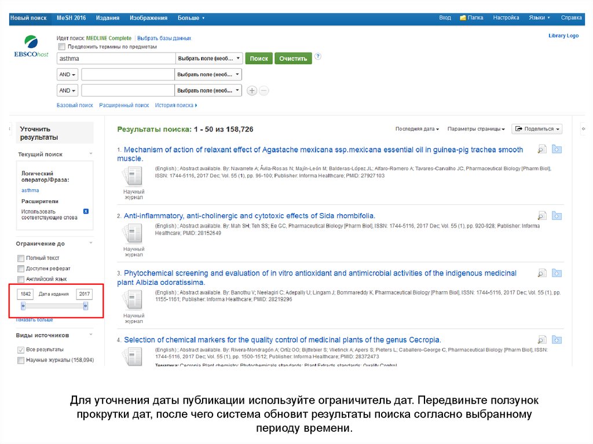The height and width of the screenshot is (444, 593).
Task: Open the Sida rhombifolia article title
Action: tap(250, 216)
